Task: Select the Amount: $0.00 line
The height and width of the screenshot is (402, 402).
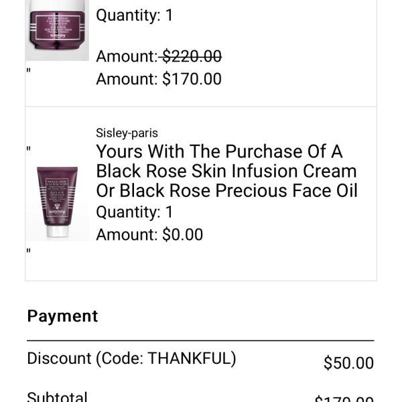Action: coord(149,234)
